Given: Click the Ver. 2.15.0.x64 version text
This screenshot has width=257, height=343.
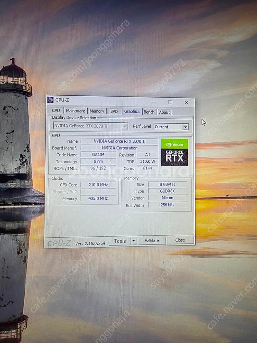Looking at the screenshot, I should point(90,243).
